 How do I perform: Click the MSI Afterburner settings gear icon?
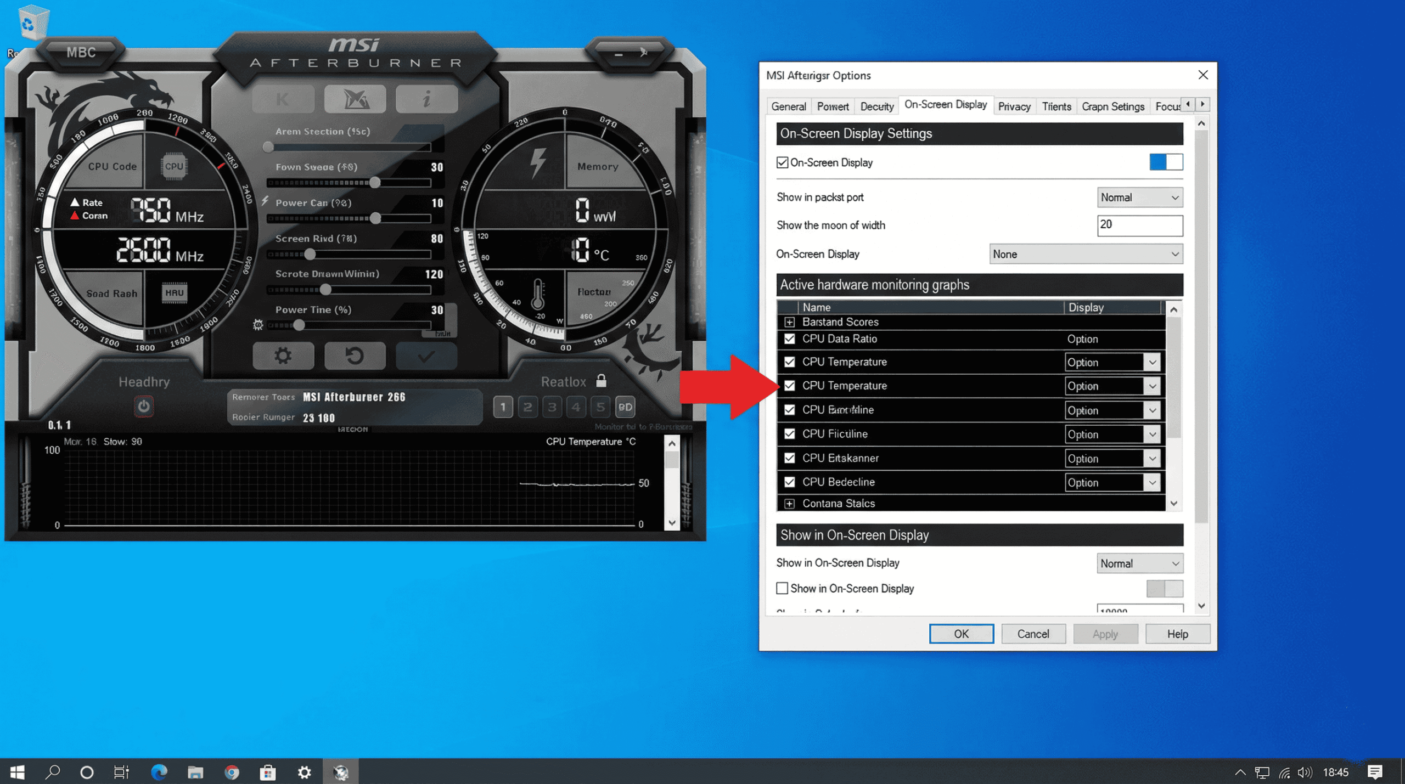(x=283, y=356)
